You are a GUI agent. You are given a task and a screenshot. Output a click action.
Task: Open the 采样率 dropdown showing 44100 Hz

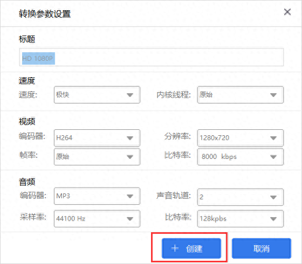pyautogui.click(x=97, y=219)
